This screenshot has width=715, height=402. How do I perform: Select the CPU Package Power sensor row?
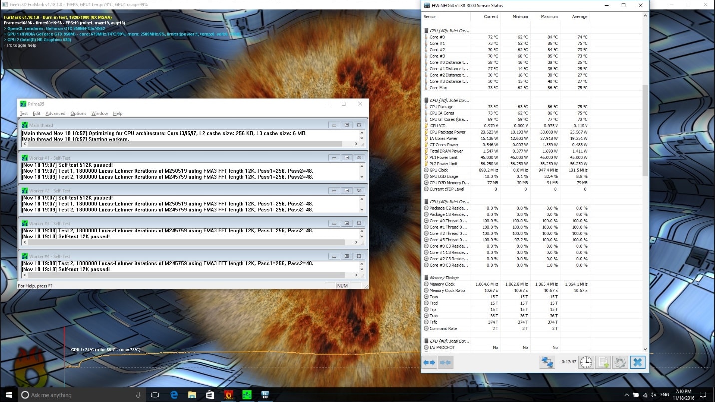pos(447,132)
